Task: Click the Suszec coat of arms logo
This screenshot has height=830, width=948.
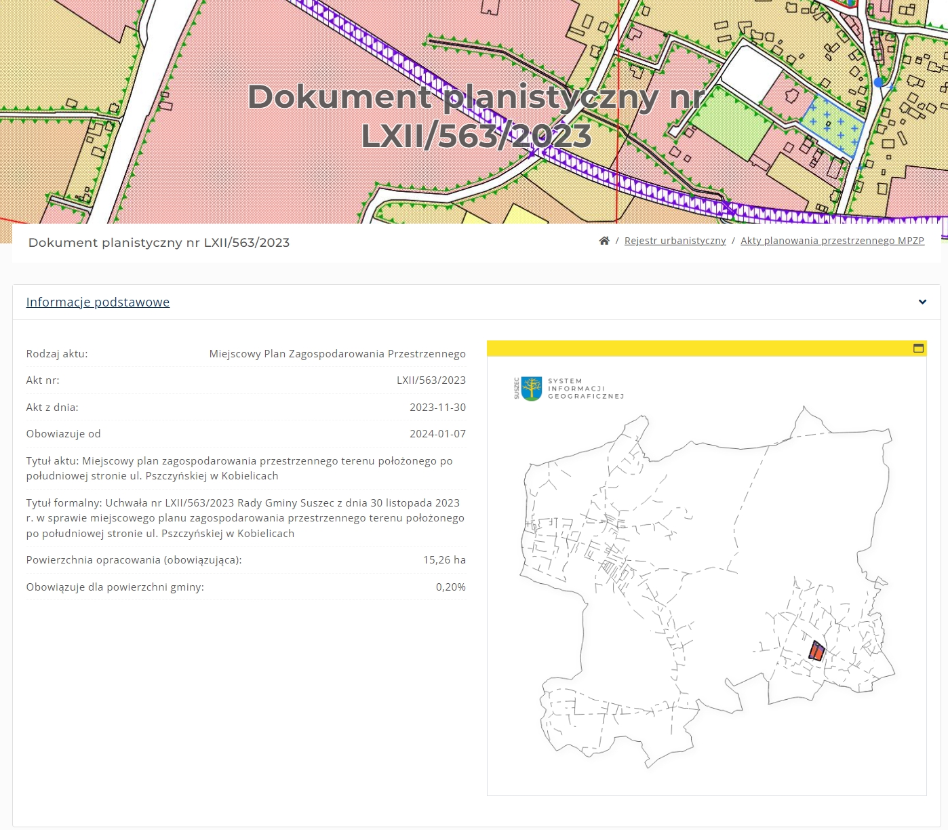Action: click(531, 389)
